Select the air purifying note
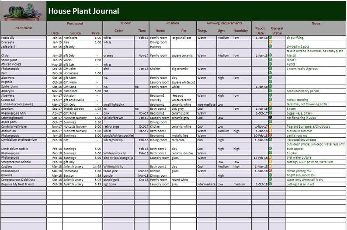Screen dimensions: 347x230 (295, 38)
